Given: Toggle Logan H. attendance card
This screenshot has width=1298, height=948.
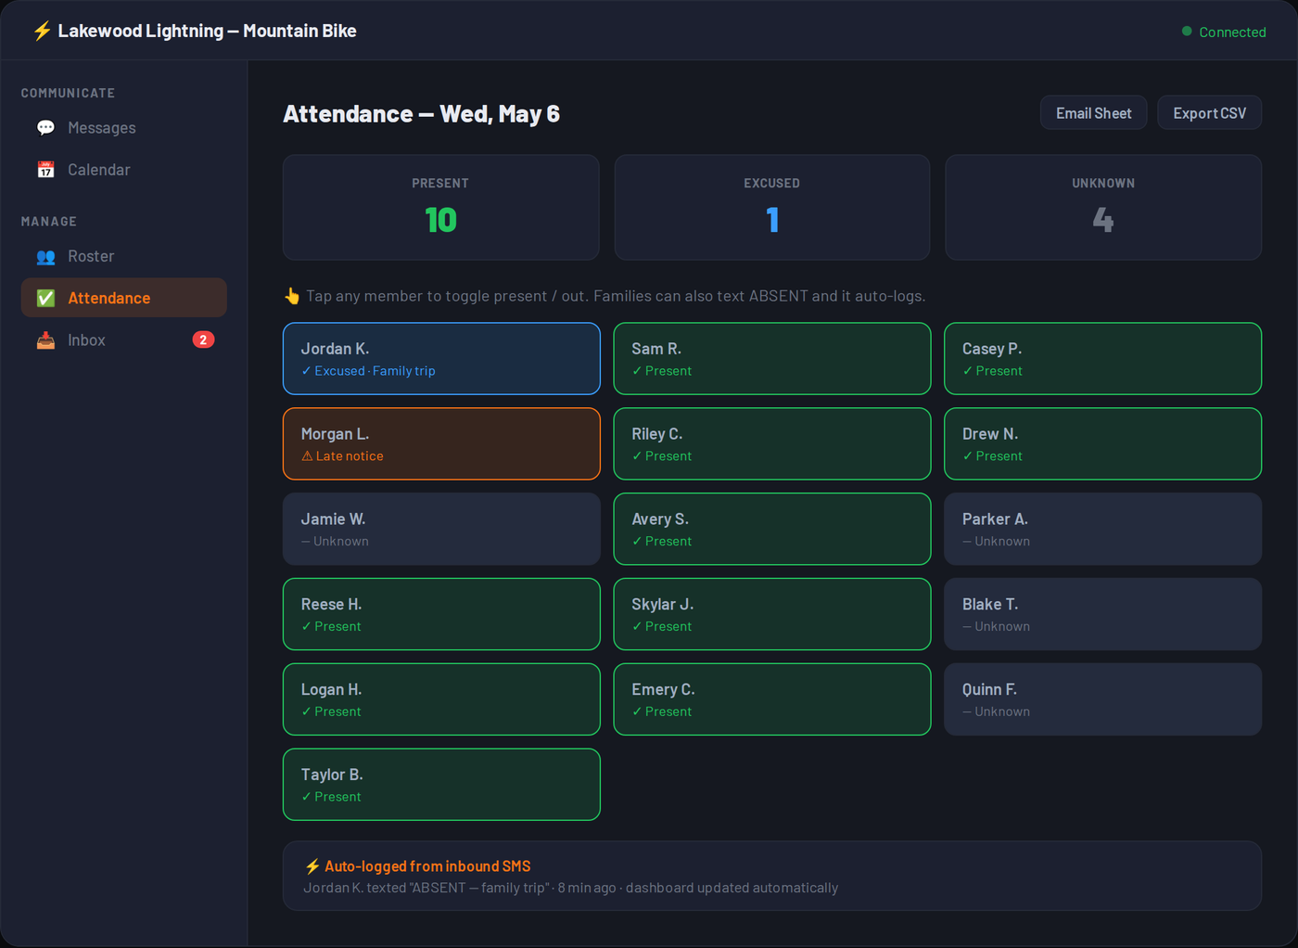Looking at the screenshot, I should point(441,699).
